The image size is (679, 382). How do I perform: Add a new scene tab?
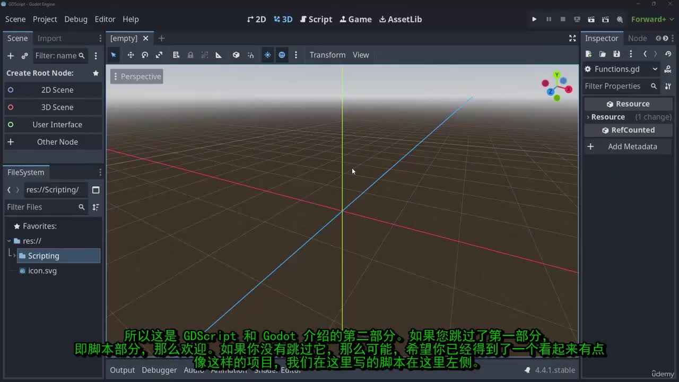[161, 38]
